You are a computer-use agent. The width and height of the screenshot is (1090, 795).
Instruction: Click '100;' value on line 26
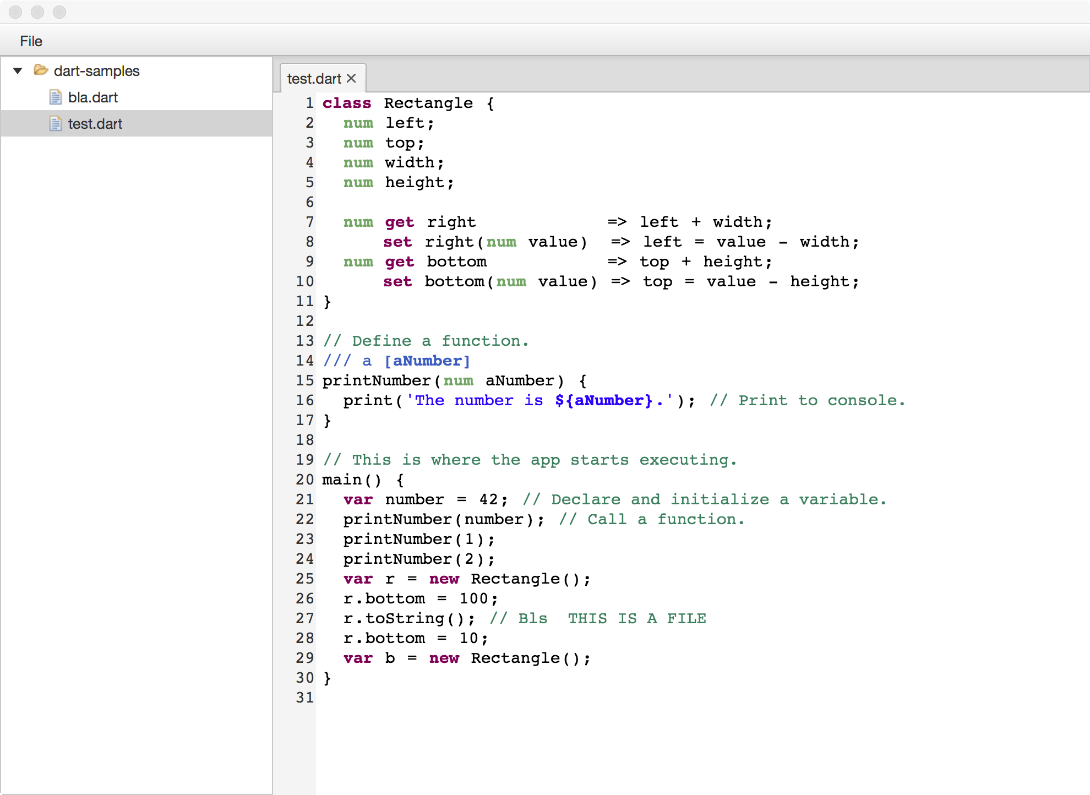click(479, 598)
